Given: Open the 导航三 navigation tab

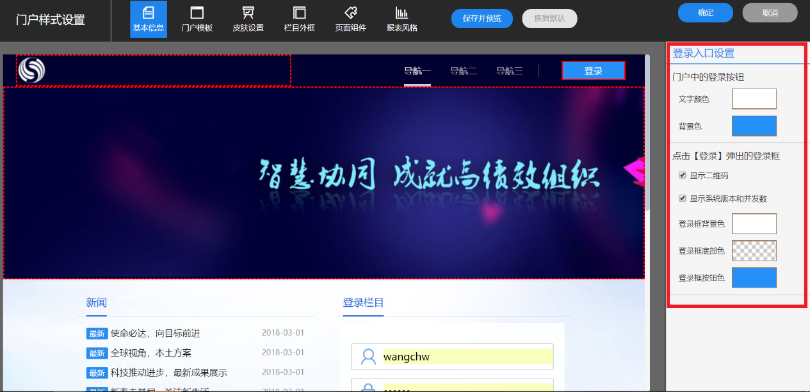Looking at the screenshot, I should (x=509, y=70).
